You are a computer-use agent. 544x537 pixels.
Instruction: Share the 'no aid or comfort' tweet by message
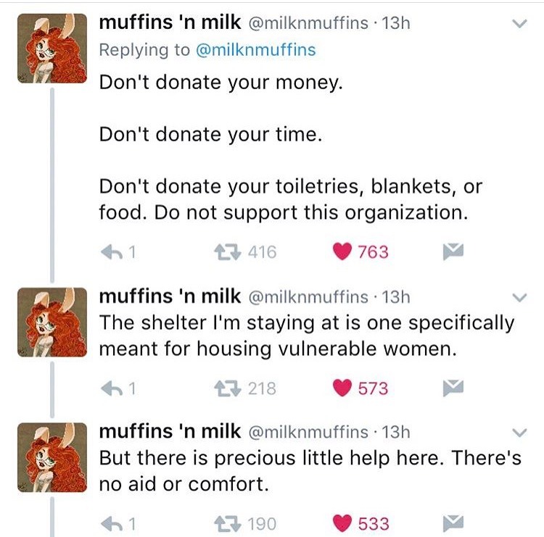pyautogui.click(x=452, y=523)
